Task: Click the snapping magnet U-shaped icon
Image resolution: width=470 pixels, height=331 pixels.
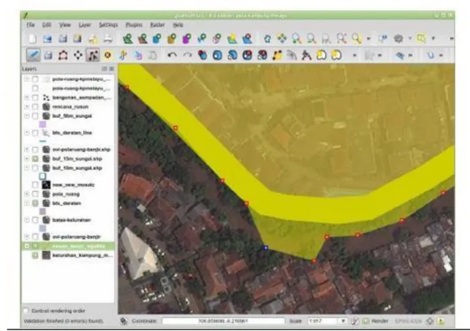Action: (x=430, y=56)
